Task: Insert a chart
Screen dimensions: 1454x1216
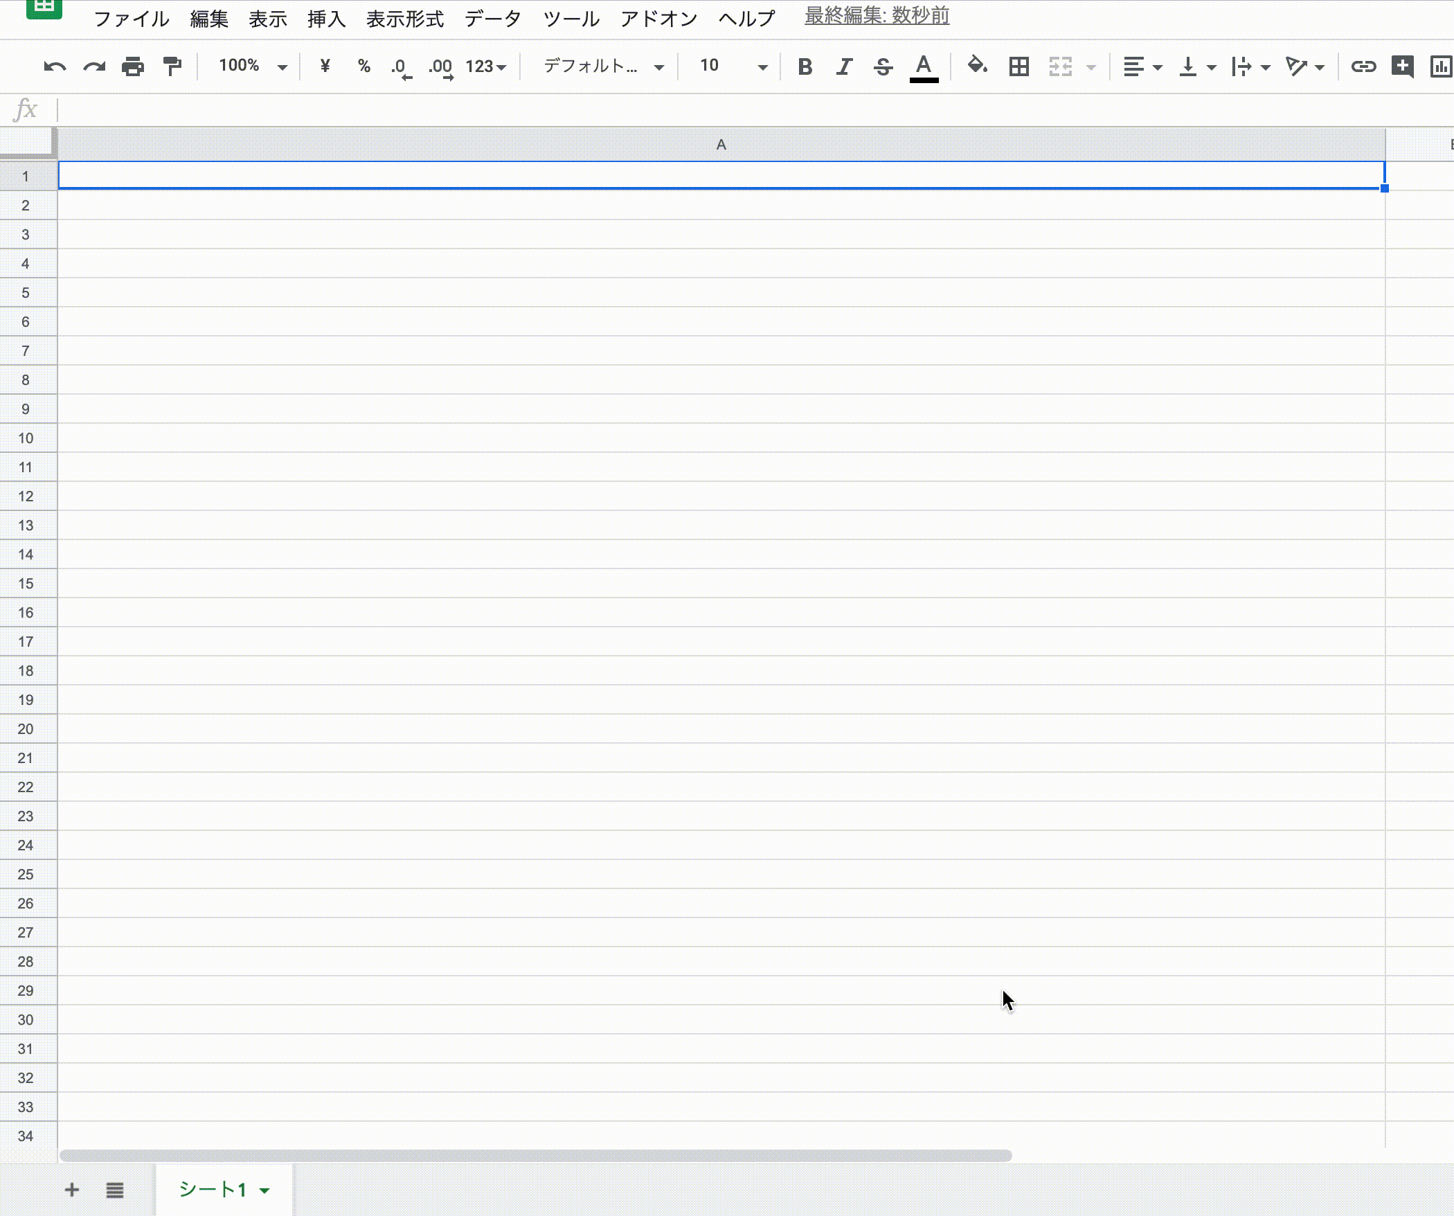Action: coord(1442,66)
